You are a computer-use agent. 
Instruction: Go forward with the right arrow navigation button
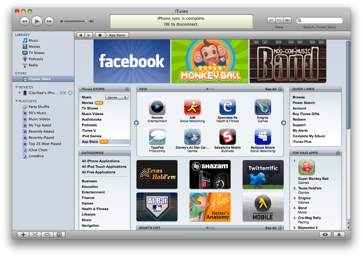point(89,35)
